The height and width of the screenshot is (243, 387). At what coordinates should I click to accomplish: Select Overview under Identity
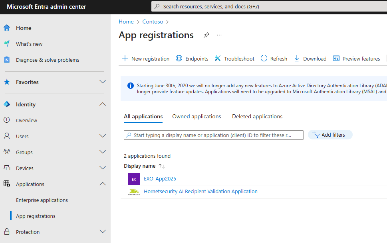[26, 120]
